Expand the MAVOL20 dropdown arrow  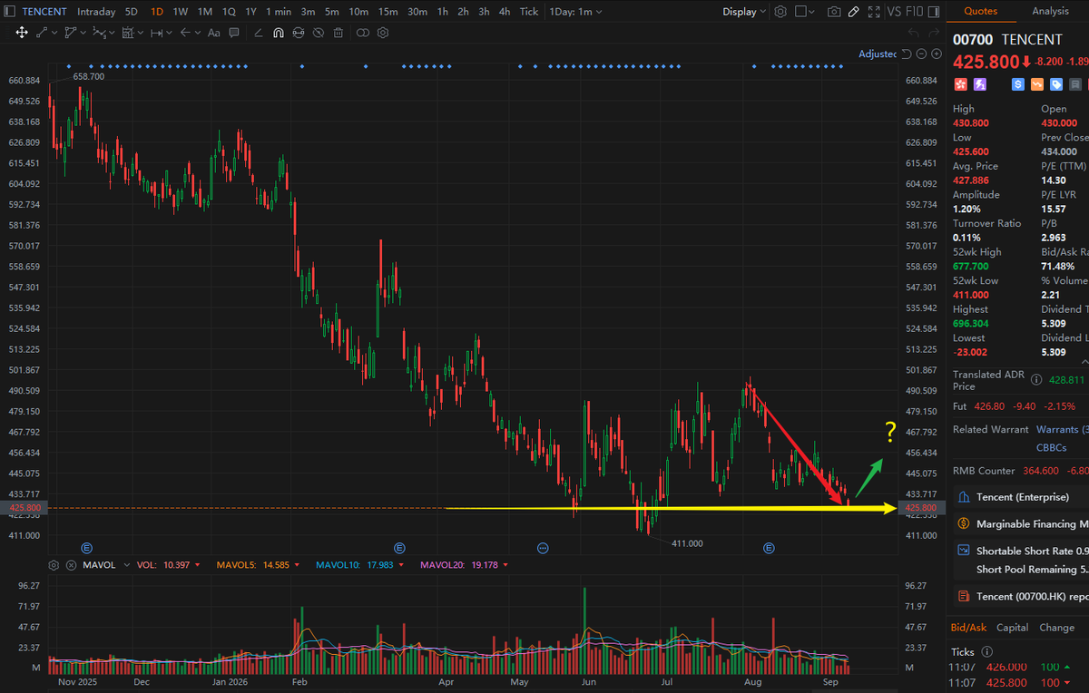[505, 565]
